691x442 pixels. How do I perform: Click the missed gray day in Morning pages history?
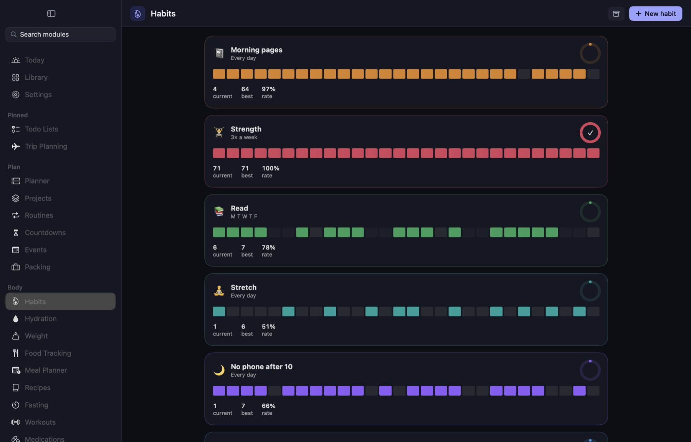pos(524,74)
